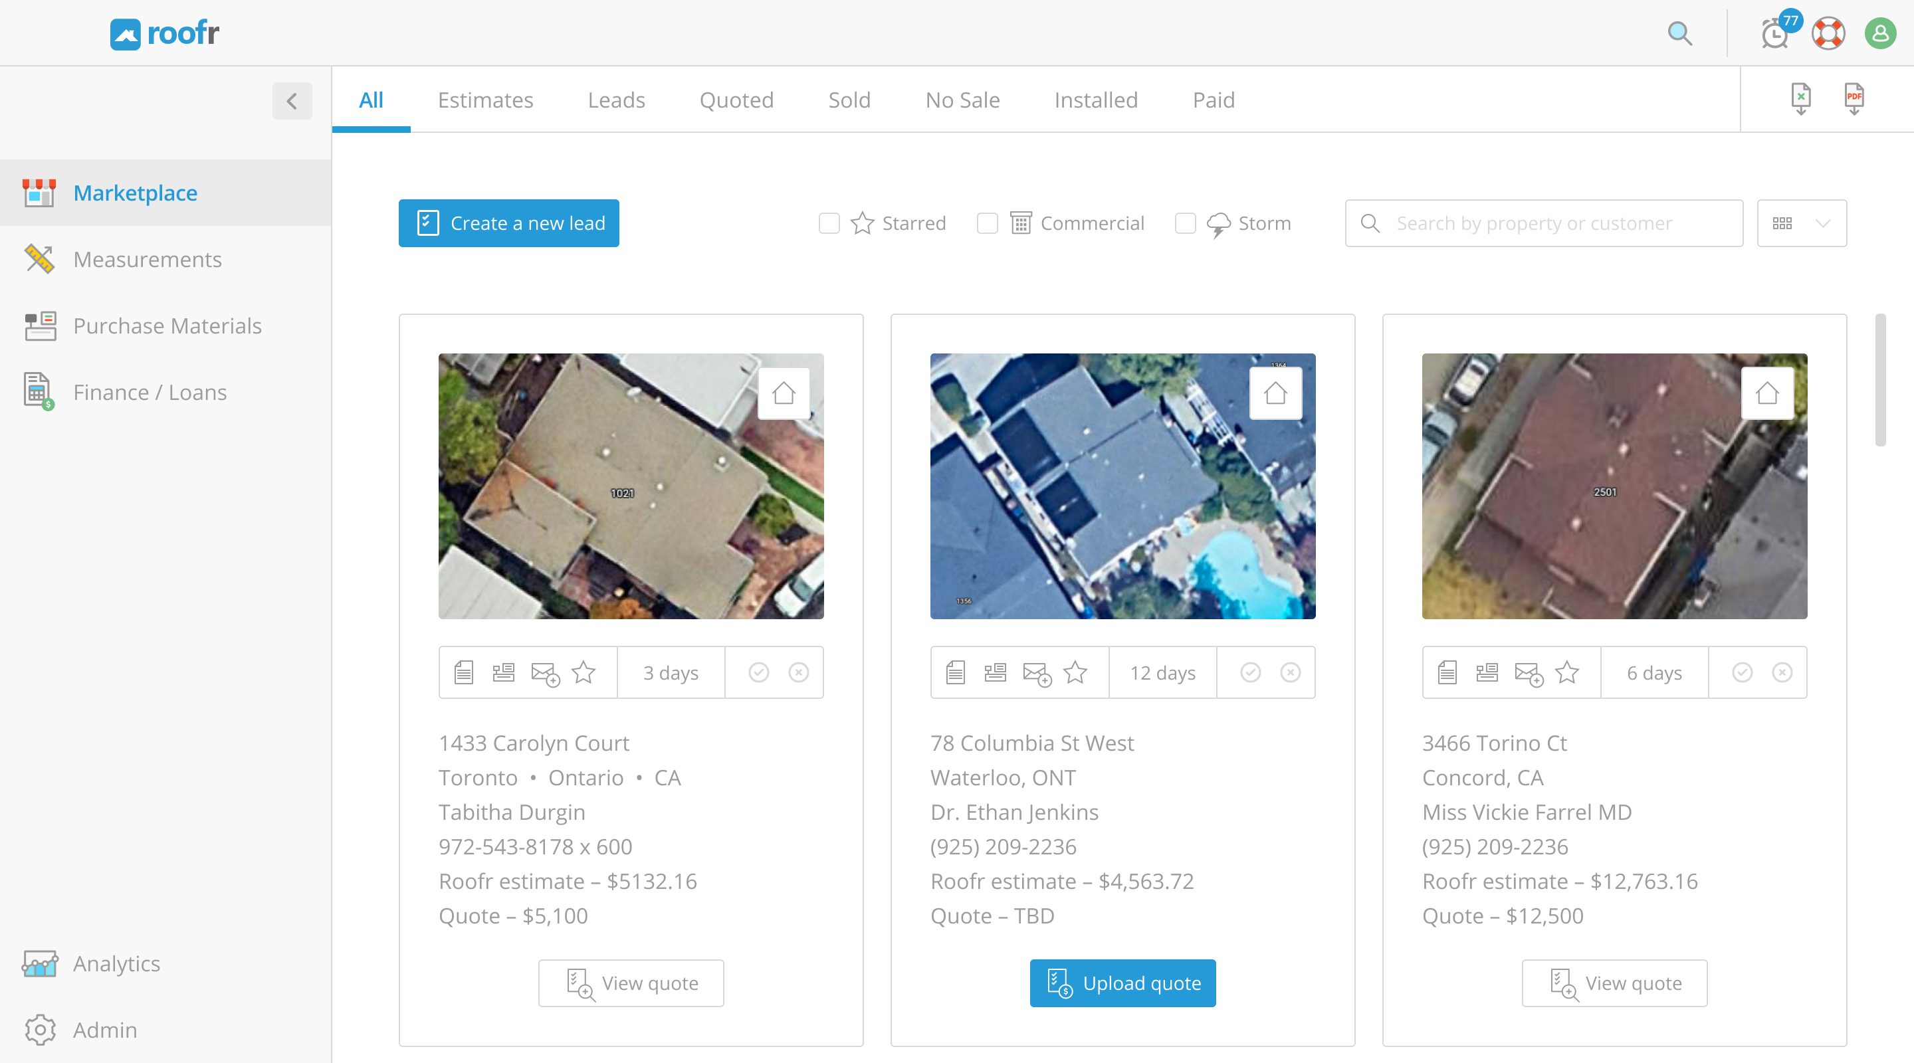
Task: Click the vertical scrollbar on the right
Action: (1880, 380)
